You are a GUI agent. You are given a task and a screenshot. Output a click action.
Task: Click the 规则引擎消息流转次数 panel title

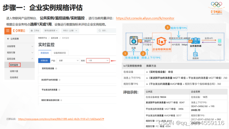50,100
